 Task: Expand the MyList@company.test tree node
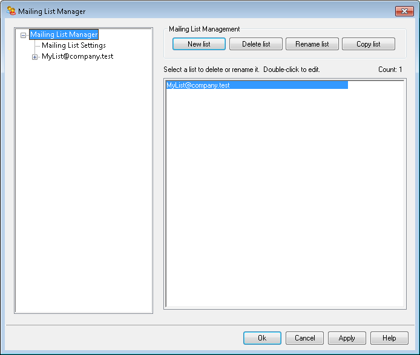coord(34,57)
